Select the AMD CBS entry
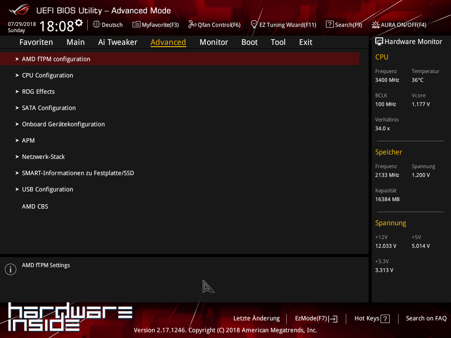The width and height of the screenshot is (451, 338). coord(35,206)
